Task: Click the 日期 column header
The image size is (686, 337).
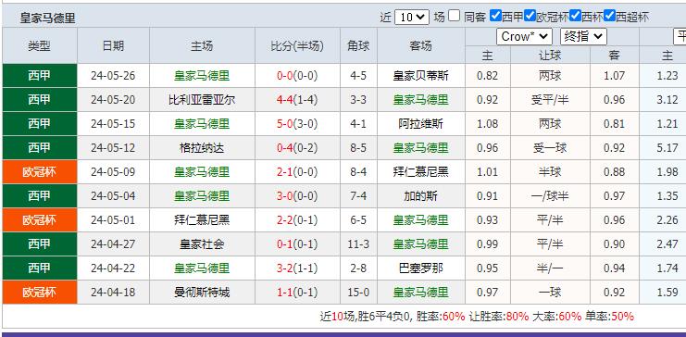Action: click(113, 46)
